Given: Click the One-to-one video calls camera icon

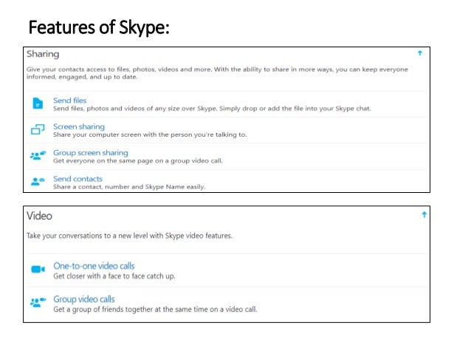Looking at the screenshot, I should pos(38,270).
